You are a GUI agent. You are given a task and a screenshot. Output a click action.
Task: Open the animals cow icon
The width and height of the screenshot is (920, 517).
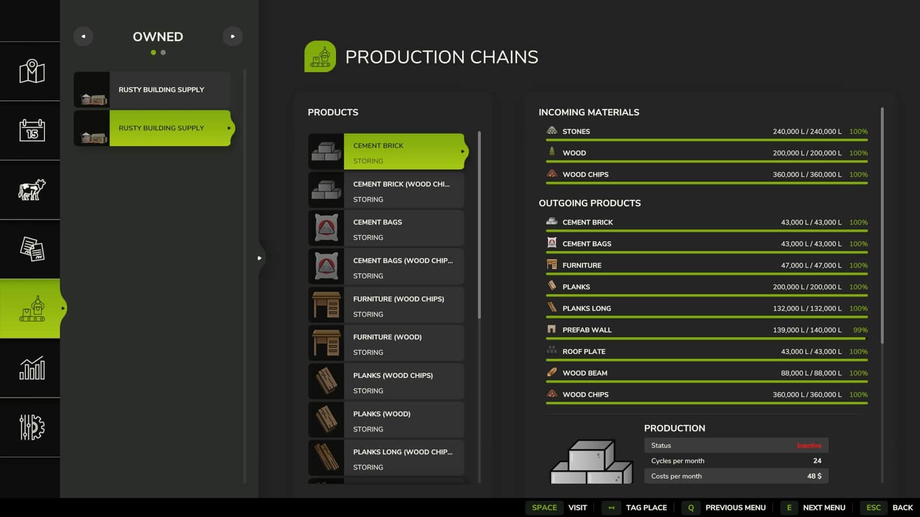pos(32,190)
